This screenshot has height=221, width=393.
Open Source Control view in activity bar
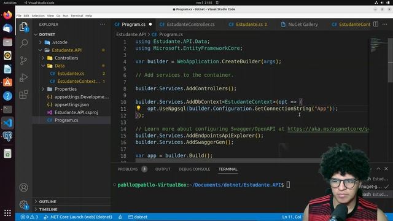(23, 60)
